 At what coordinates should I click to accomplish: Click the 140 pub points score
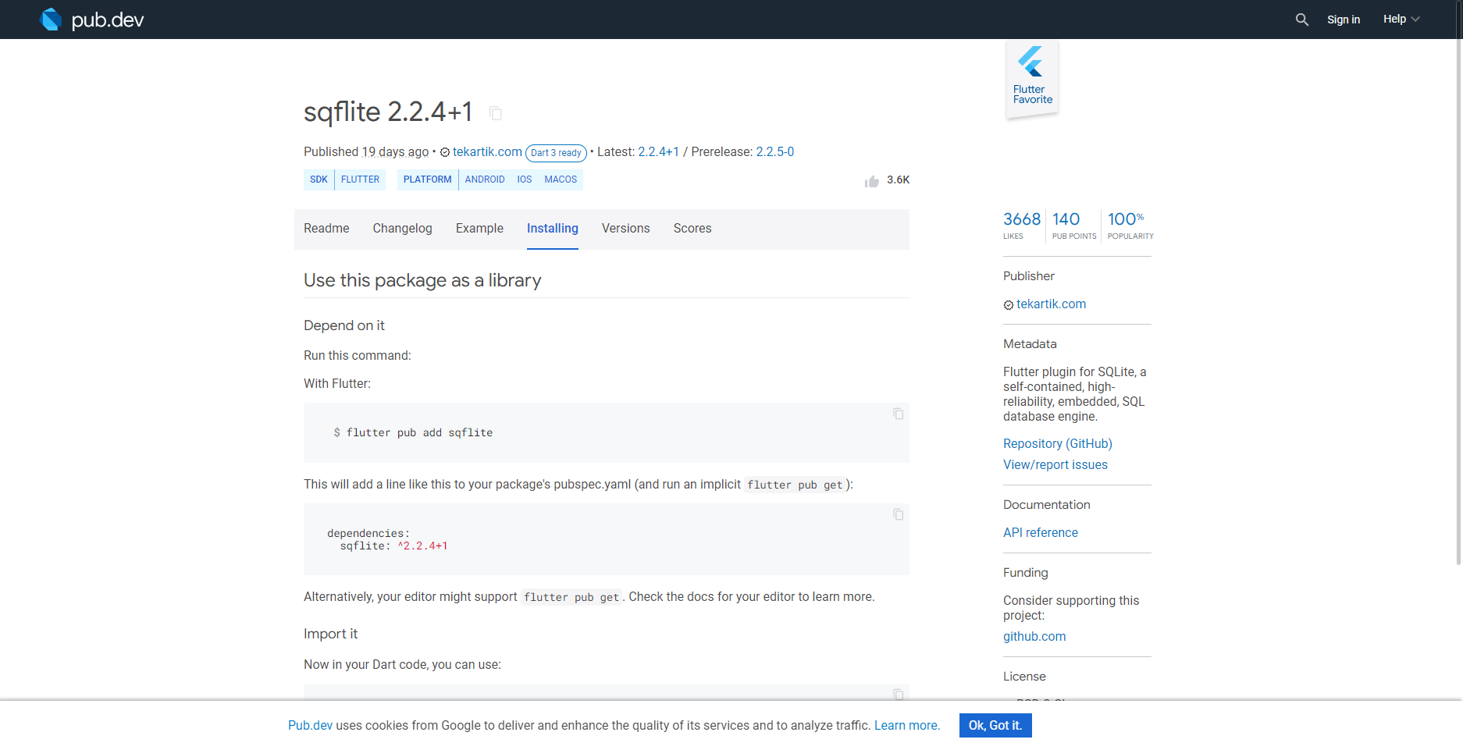pos(1073,226)
